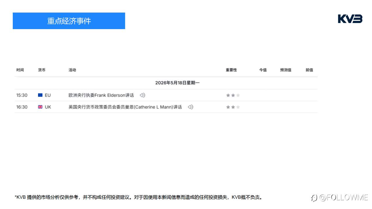
Task: Click the speaker icon beside Frank Elderson speech
Action: click(x=142, y=95)
